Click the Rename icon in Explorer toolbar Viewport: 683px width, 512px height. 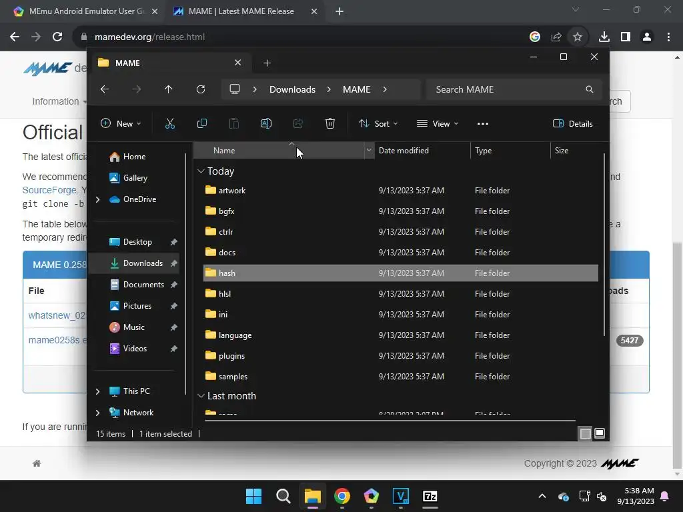265,123
